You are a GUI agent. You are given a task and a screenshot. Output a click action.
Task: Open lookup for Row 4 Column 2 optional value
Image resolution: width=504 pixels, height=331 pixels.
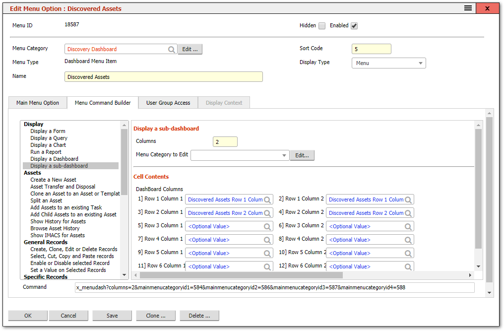point(408,239)
